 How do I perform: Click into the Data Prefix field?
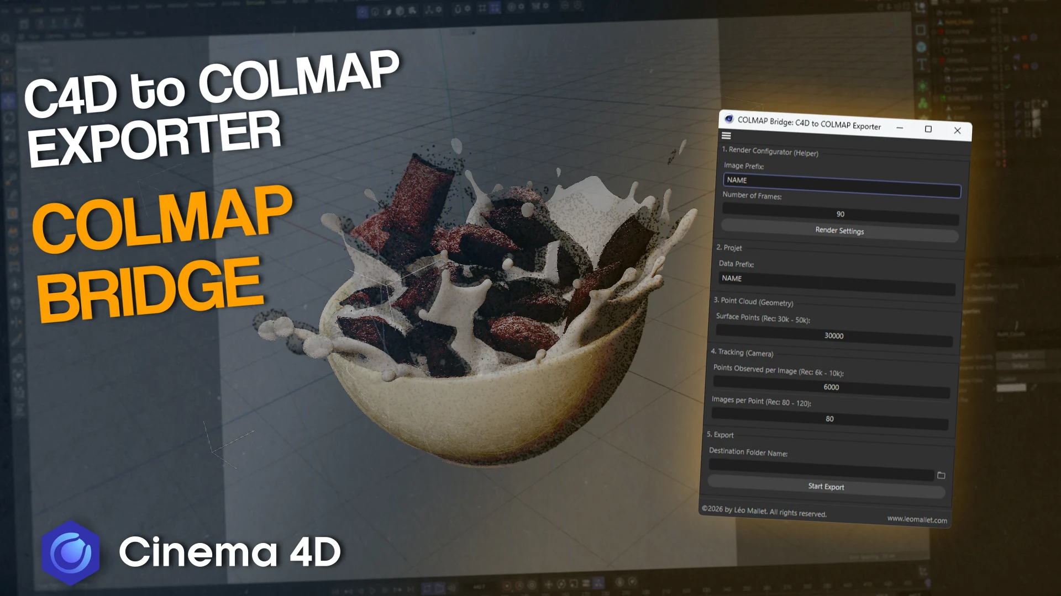836,283
